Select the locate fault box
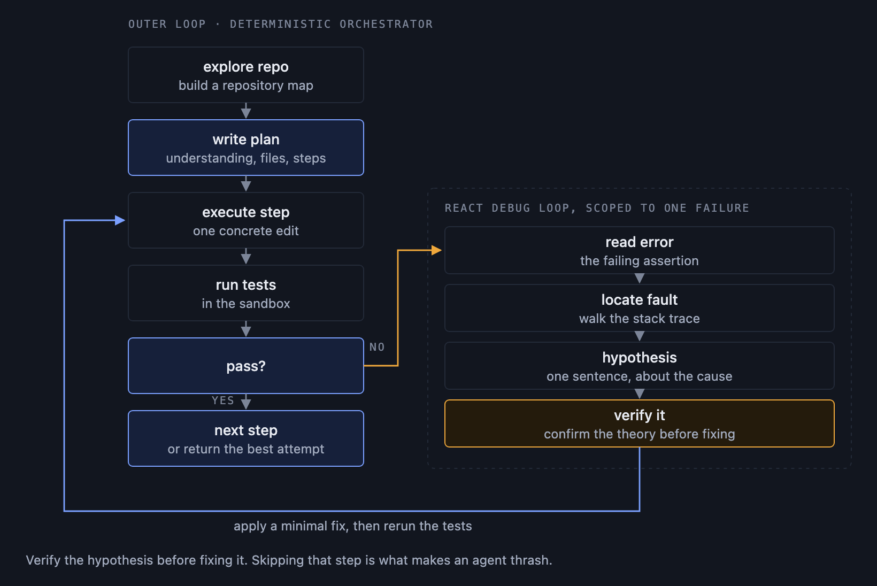The image size is (877, 586). pos(640,308)
